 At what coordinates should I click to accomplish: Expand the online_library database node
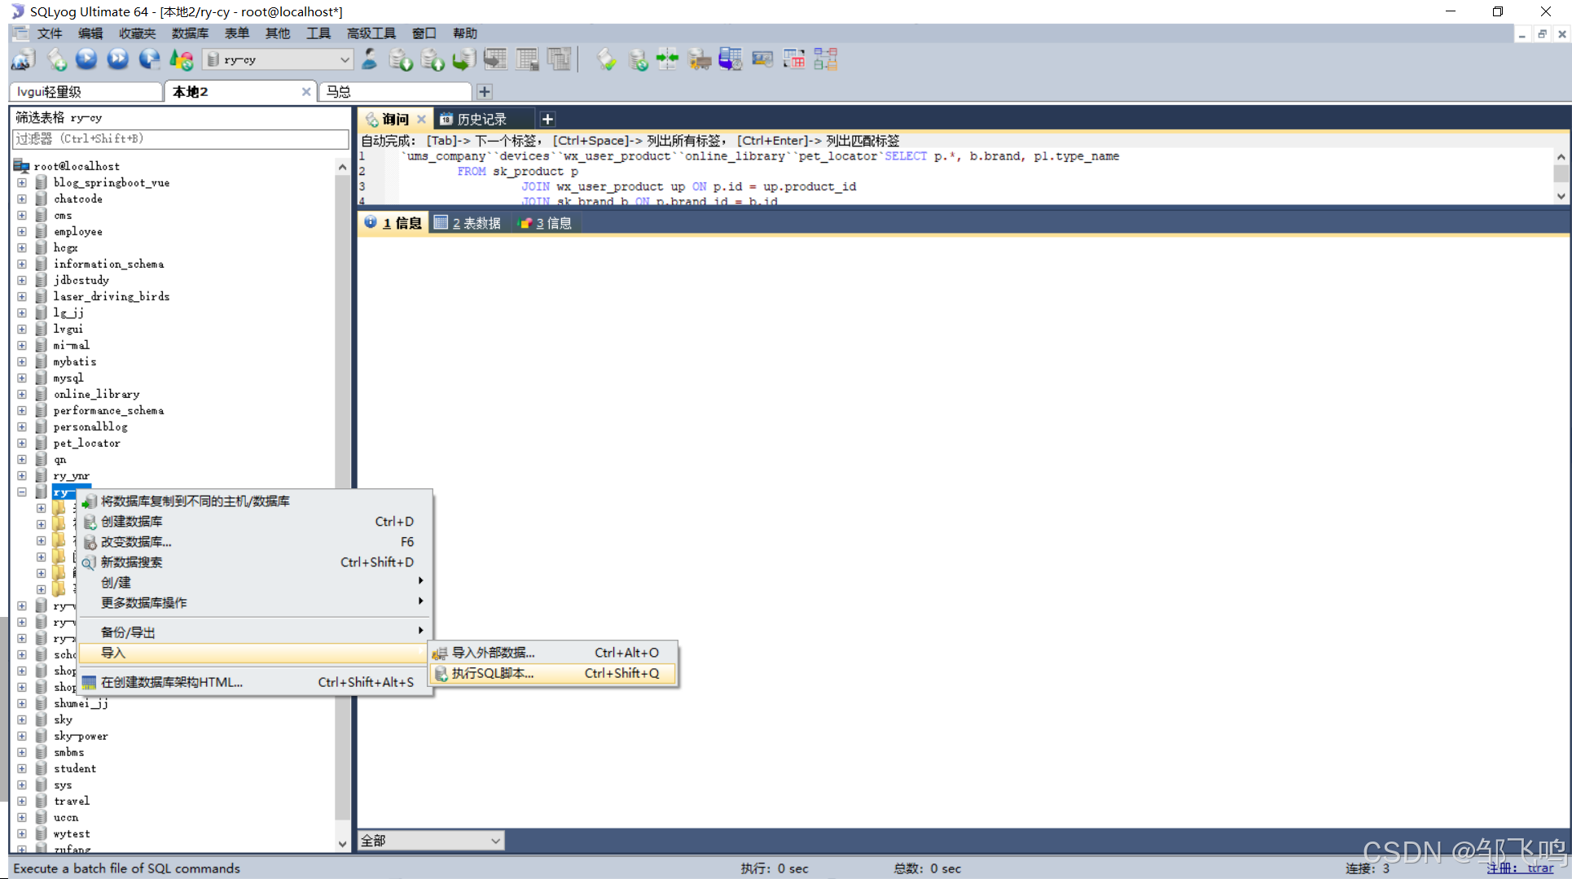click(x=22, y=394)
